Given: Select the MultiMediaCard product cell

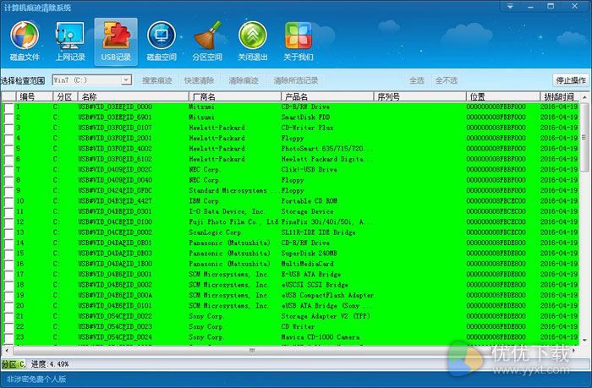Looking at the screenshot, I should (307, 264).
